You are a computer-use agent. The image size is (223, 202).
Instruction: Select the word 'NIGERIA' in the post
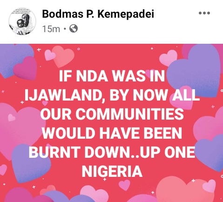point(112,171)
